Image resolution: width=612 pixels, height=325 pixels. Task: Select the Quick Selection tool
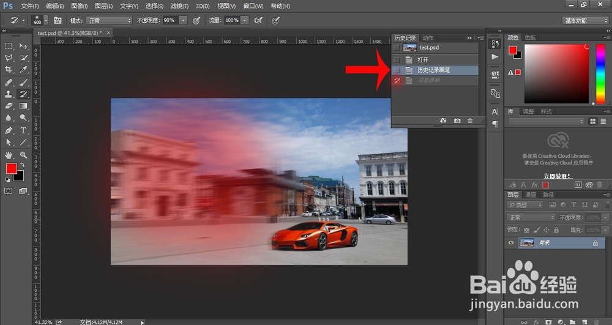coord(23,58)
